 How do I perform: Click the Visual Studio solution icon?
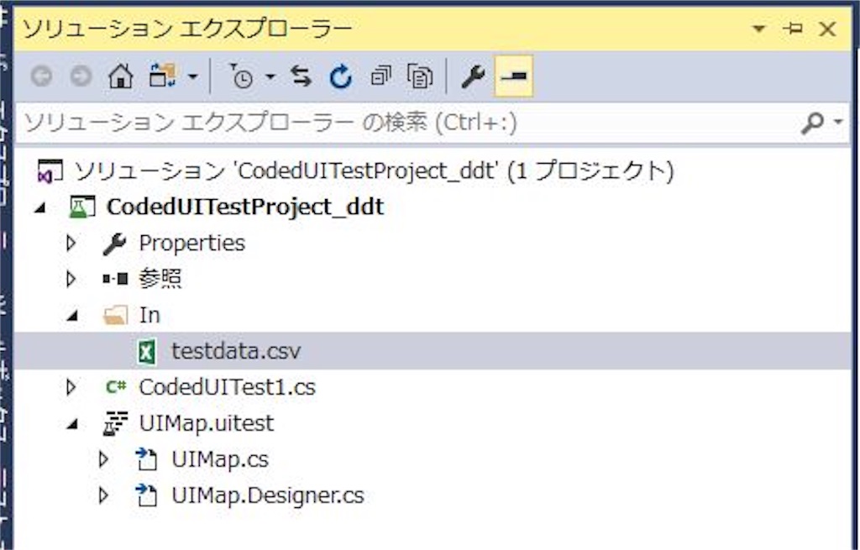click(x=50, y=171)
